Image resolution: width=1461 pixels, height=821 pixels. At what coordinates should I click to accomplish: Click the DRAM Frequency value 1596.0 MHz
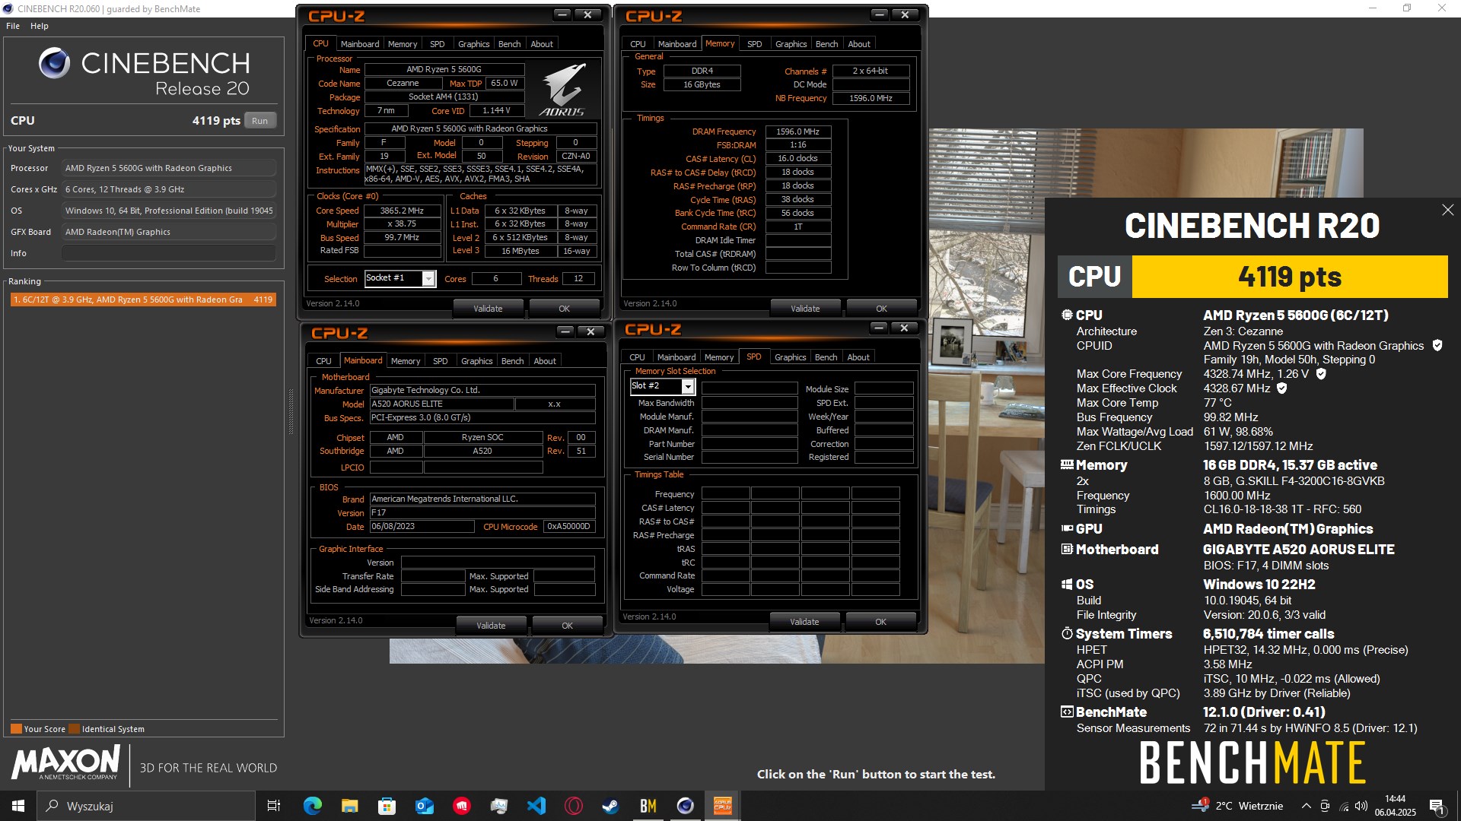[x=797, y=132]
